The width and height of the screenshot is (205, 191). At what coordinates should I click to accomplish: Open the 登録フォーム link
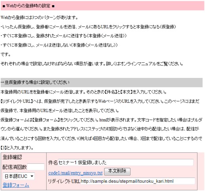(x=16, y=185)
